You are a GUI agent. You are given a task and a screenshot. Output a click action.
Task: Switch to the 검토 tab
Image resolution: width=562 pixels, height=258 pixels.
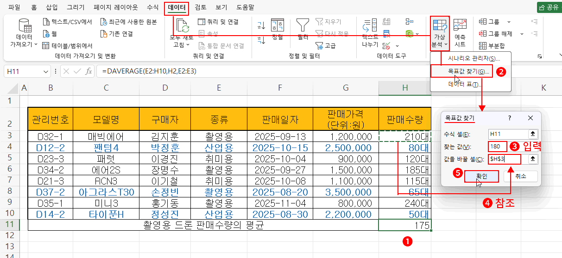pos(201,7)
